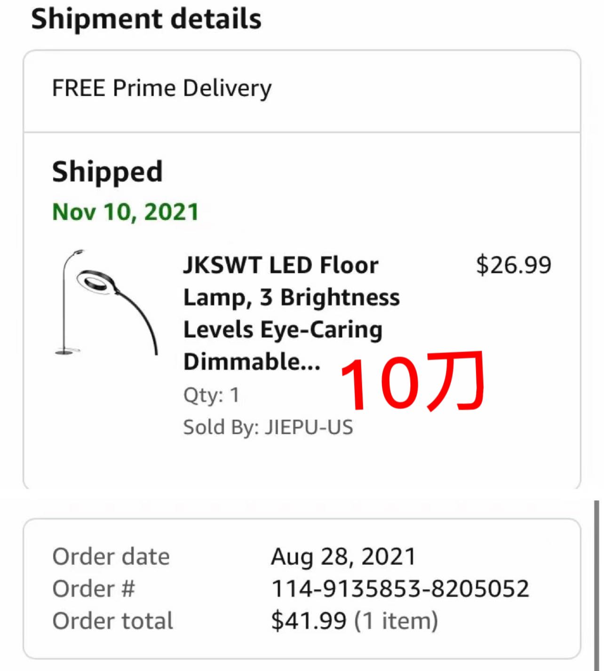
Task: Click the Shipped status heading
Action: pyautogui.click(x=107, y=172)
